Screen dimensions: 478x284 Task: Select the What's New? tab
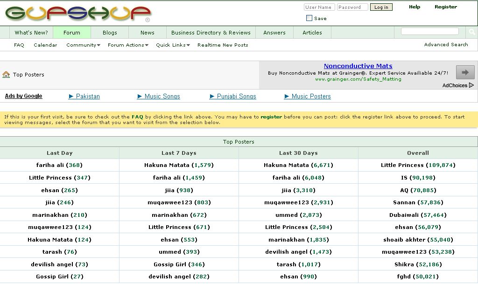coord(31,33)
